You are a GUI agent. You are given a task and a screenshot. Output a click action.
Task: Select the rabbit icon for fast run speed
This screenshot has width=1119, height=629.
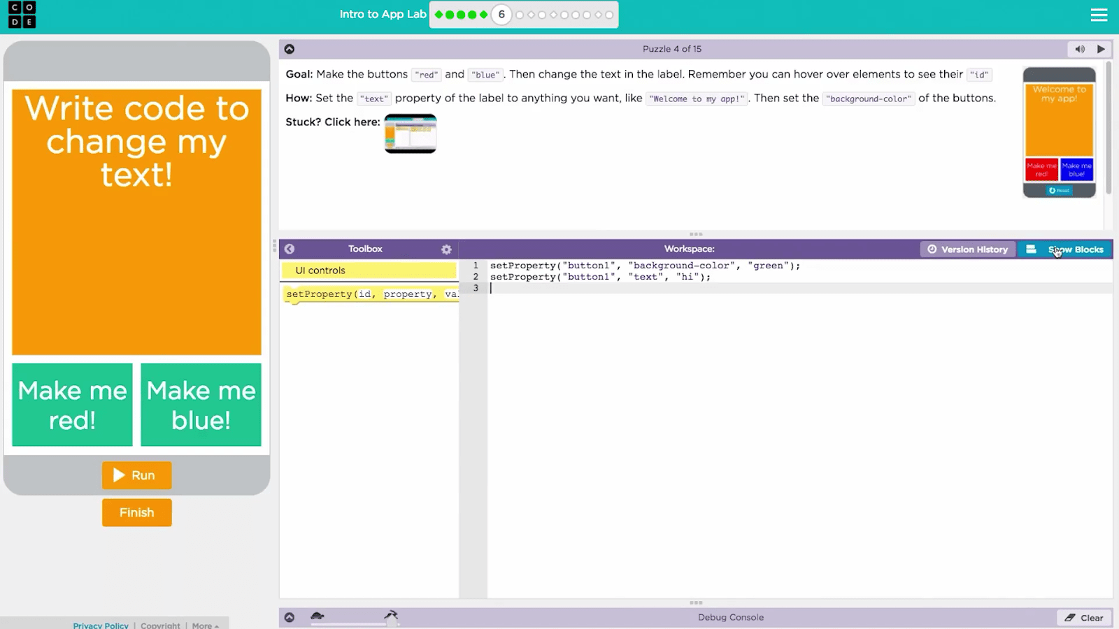pos(392,612)
